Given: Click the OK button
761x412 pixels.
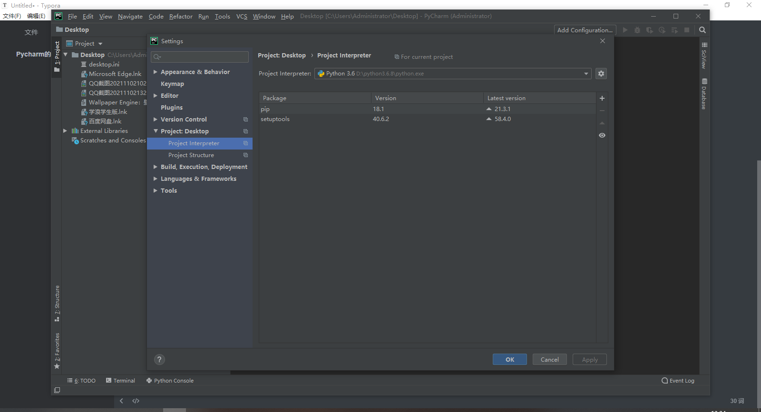Looking at the screenshot, I should [510, 359].
